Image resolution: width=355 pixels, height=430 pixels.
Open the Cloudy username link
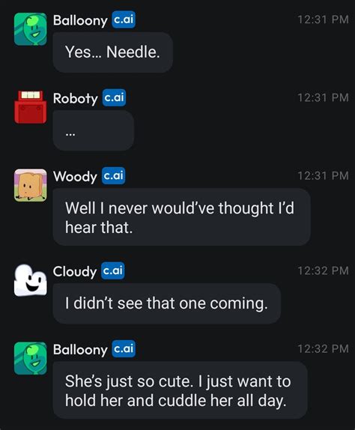pyautogui.click(x=75, y=271)
